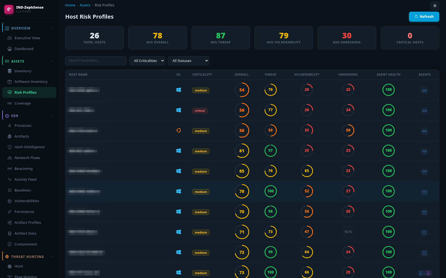Open the Software Inventory icon
Image resolution: width=446 pixels, height=278 pixels.
click(9, 82)
